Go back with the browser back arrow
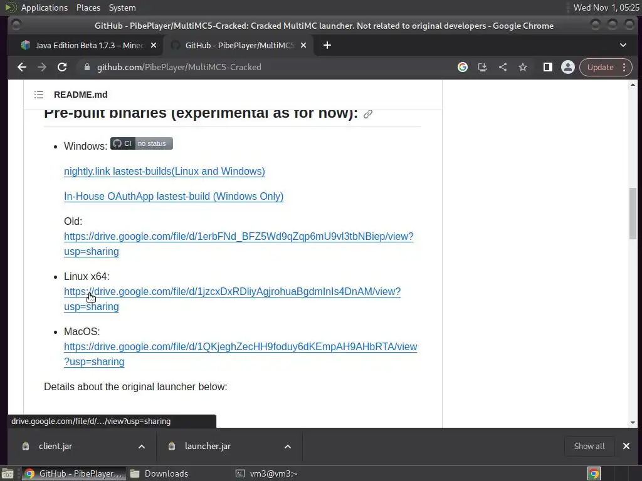Viewport: 642px width, 481px height. (x=22, y=67)
